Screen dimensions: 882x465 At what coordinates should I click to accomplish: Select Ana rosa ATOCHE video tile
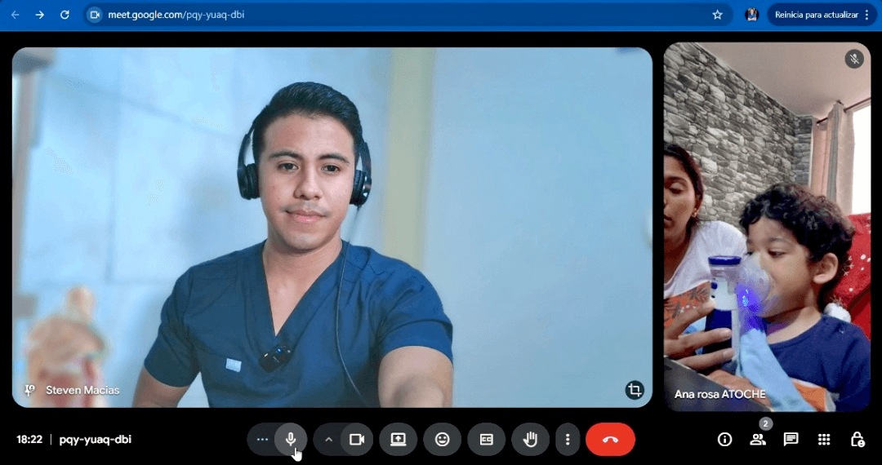tap(767, 227)
